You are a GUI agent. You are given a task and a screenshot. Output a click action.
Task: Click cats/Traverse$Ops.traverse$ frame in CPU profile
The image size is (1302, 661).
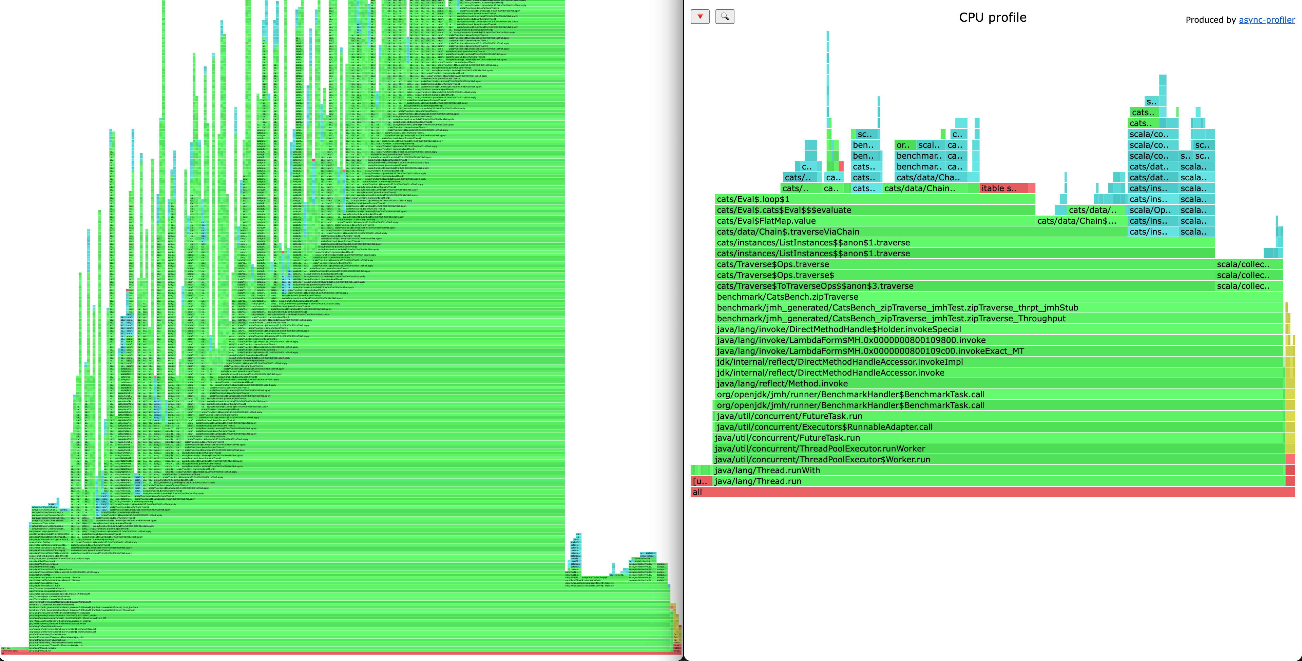coord(965,275)
